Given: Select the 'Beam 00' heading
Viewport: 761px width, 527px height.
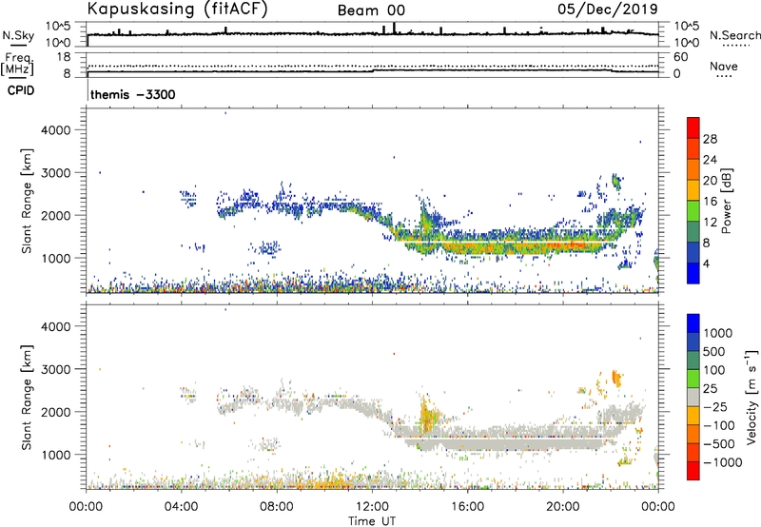Looking at the screenshot, I should click(371, 10).
